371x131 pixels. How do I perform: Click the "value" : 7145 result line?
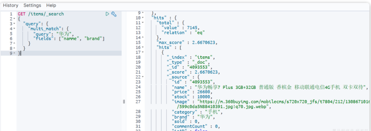pyautogui.click(x=181, y=28)
